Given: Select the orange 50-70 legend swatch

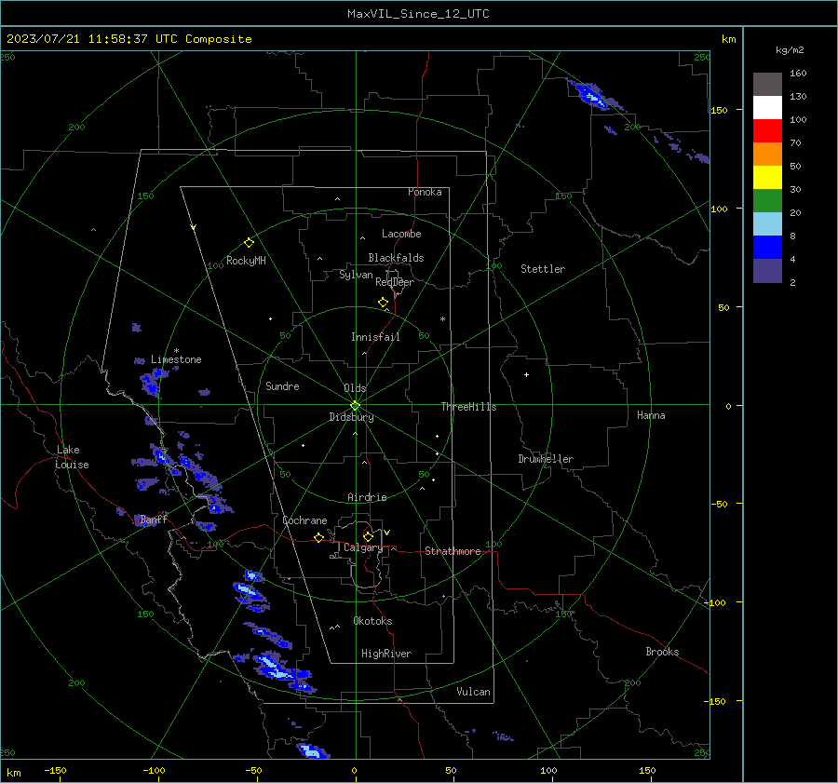Looking at the screenshot, I should 767,155.
